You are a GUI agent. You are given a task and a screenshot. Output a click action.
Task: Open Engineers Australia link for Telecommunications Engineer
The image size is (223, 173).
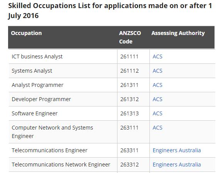point(177,150)
